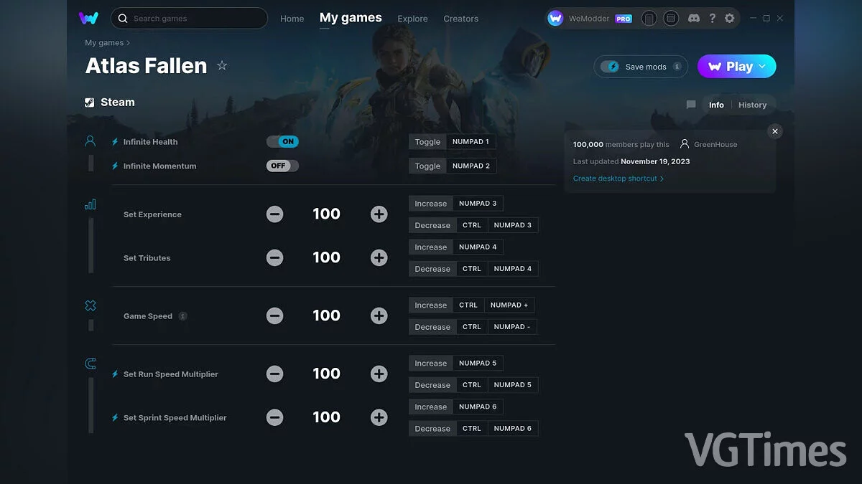862x484 pixels.
Task: Click the Steam platform icon
Action: pos(90,103)
